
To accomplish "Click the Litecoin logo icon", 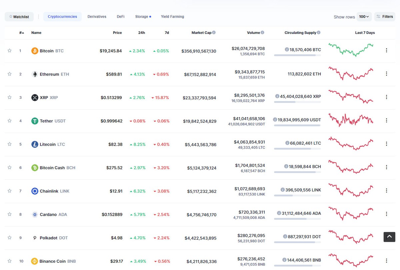I will [x=34, y=144].
